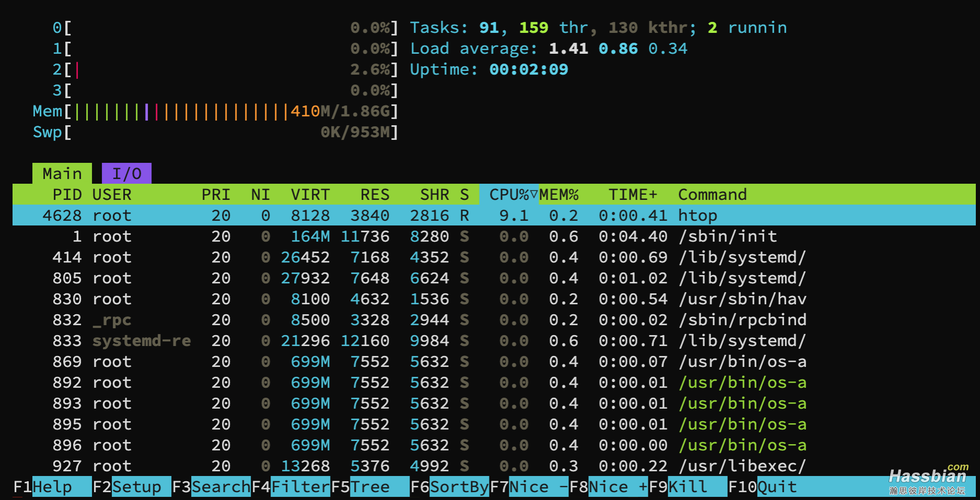Select the systemd-re user process row
The height and width of the screenshot is (500, 980).
494,340
